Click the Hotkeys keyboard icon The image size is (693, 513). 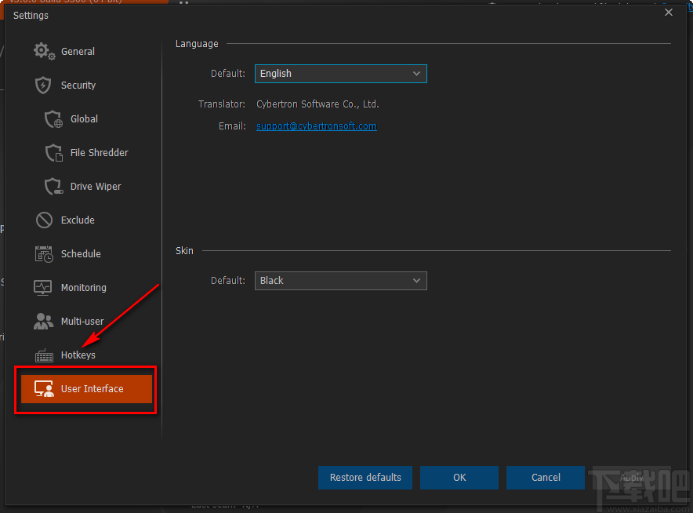click(x=44, y=355)
